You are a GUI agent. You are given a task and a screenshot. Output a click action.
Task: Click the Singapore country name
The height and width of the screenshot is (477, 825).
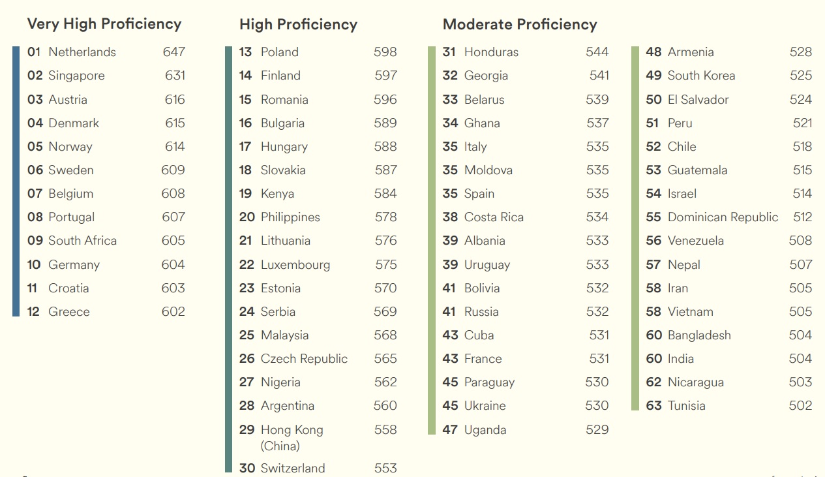tap(76, 76)
